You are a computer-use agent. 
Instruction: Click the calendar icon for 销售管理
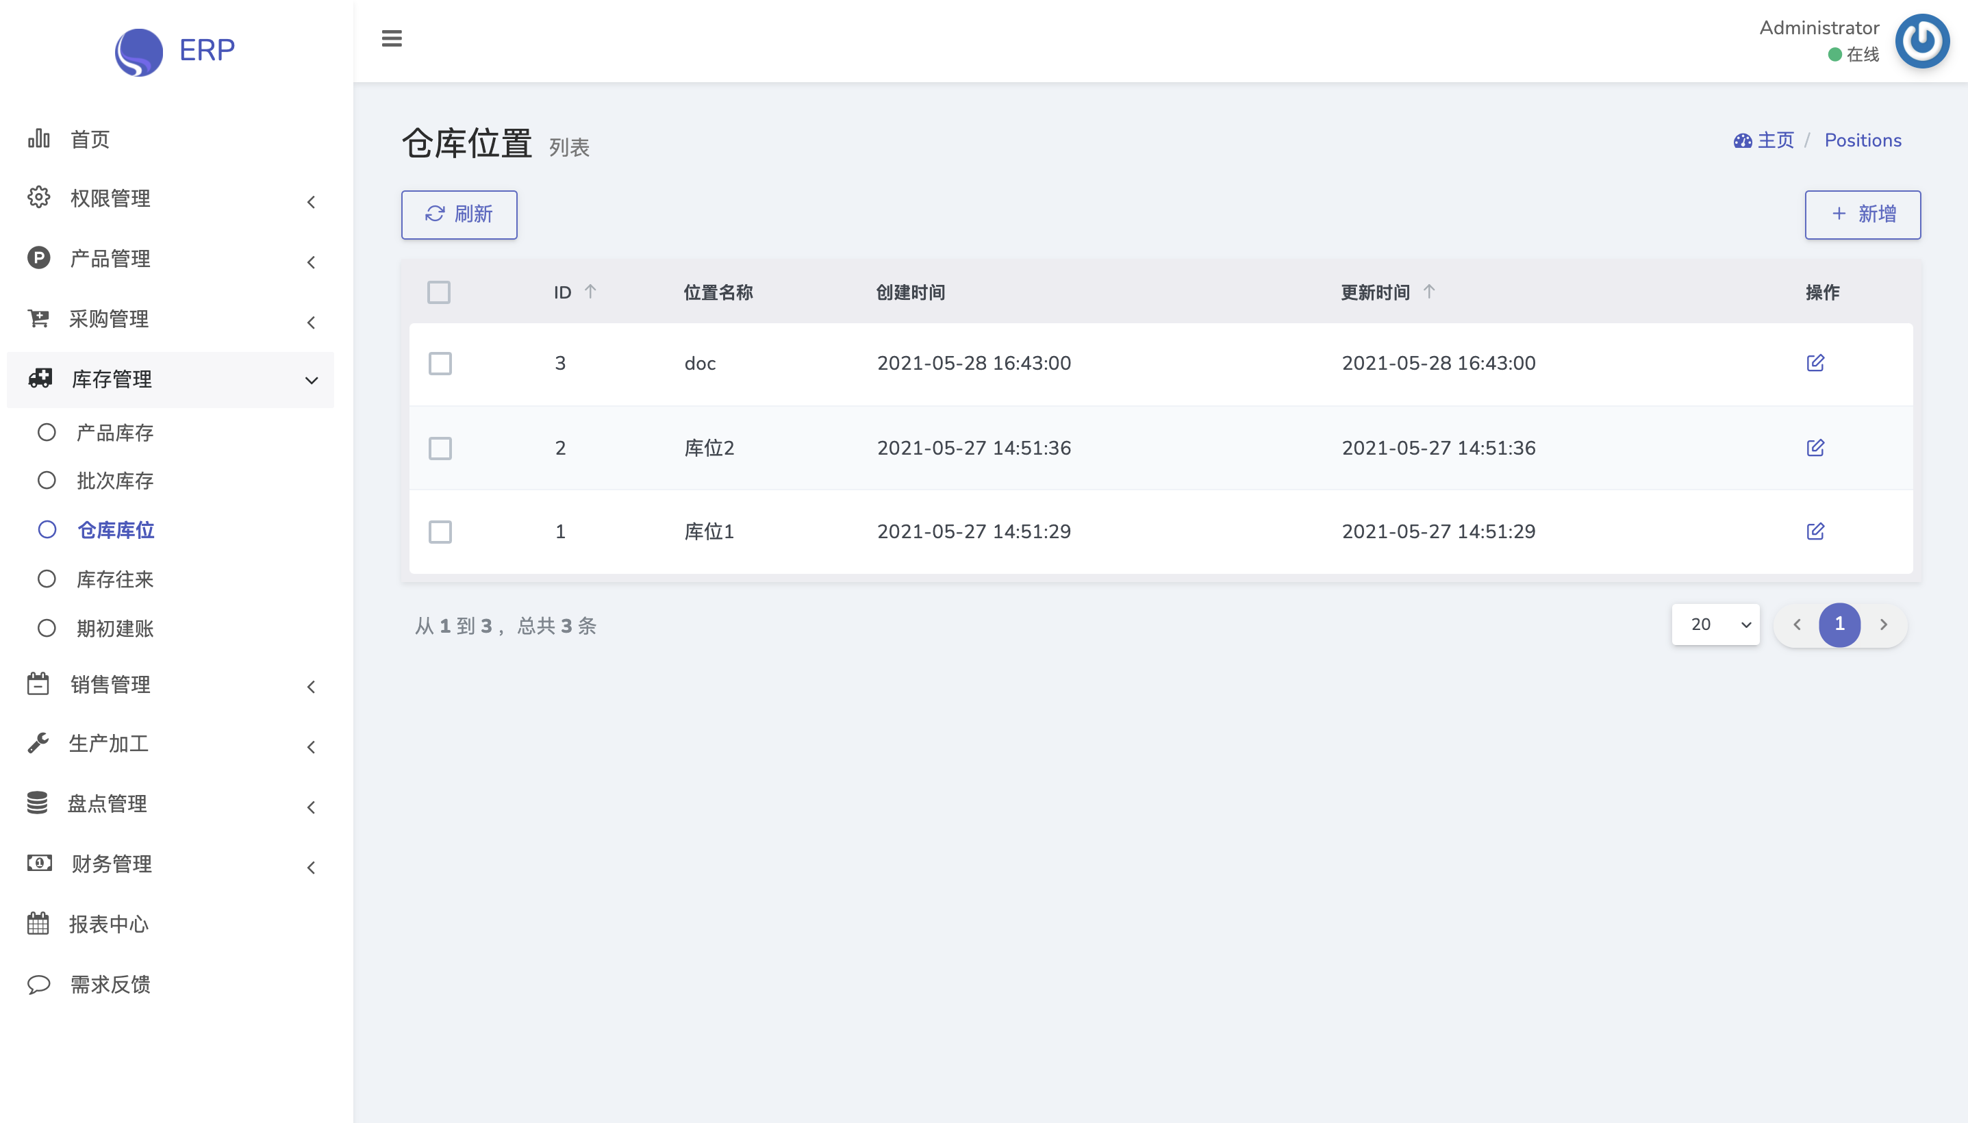coord(38,683)
